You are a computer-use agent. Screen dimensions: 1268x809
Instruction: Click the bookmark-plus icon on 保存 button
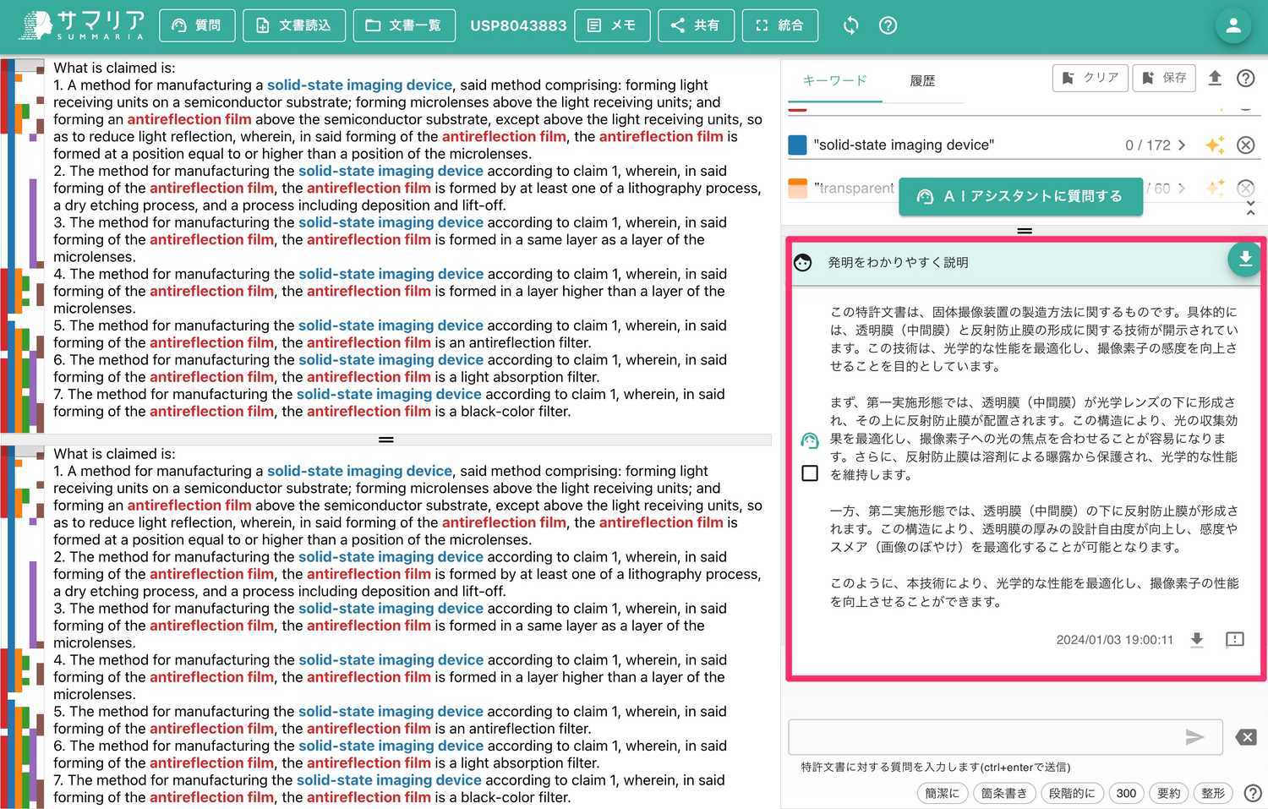(x=1148, y=78)
